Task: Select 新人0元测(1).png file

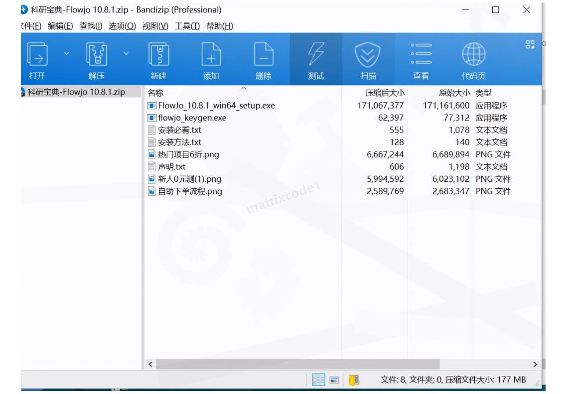Action: 189,179
